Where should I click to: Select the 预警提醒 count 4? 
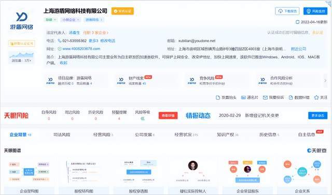119,118
